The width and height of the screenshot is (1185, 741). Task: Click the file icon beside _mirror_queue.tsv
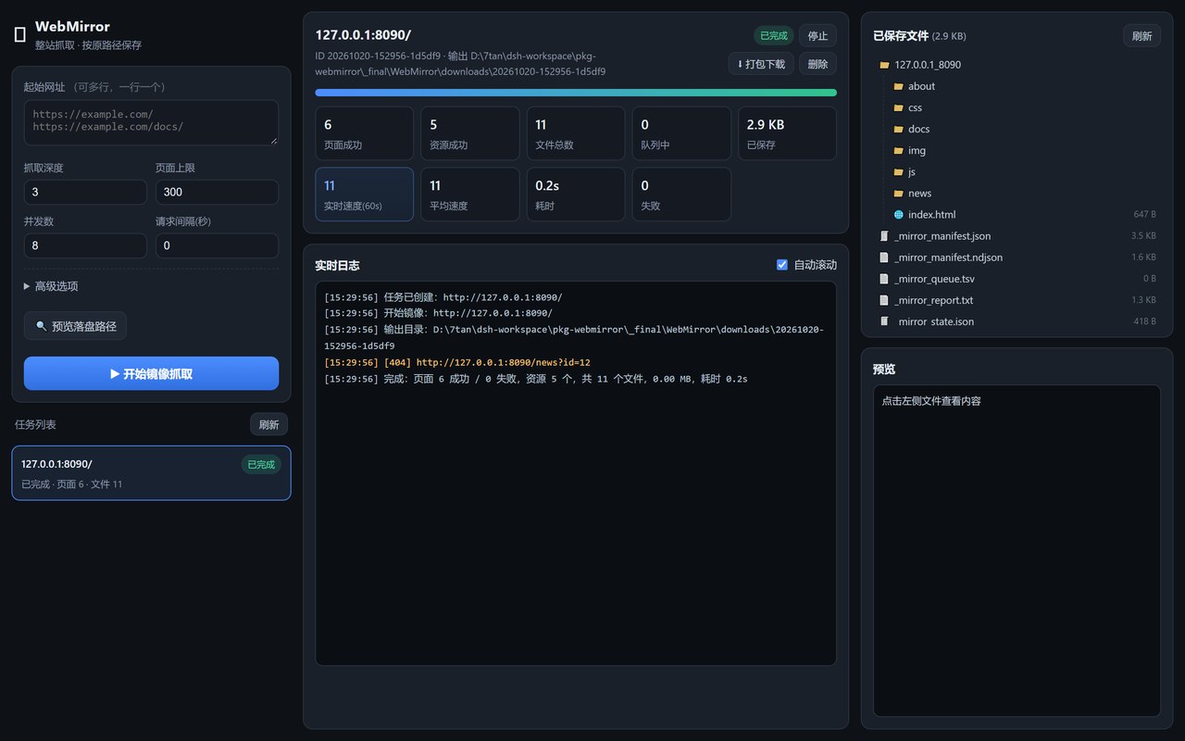[884, 279]
